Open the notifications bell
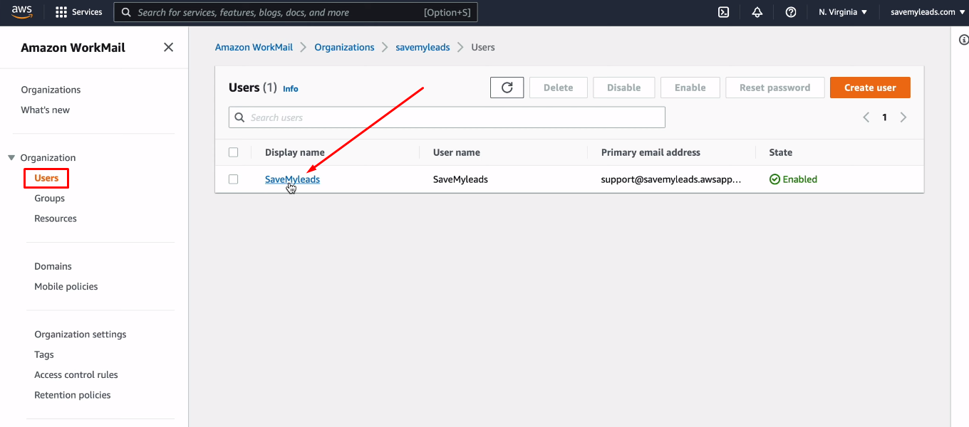 click(757, 12)
